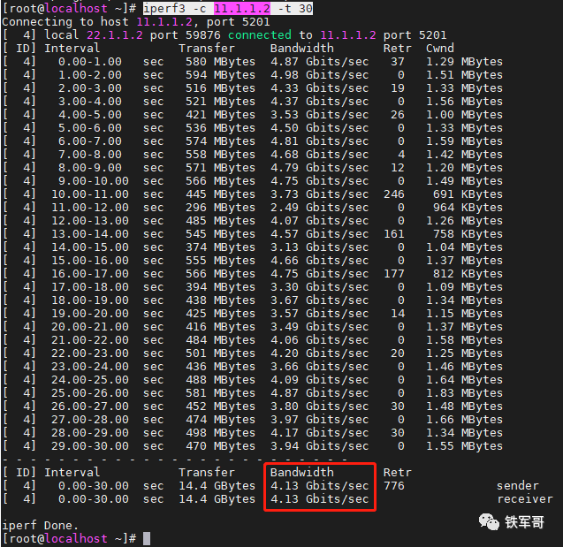Click the 'iperf Done.' message
Image resolution: width=563 pixels, height=547 pixels.
click(40, 526)
